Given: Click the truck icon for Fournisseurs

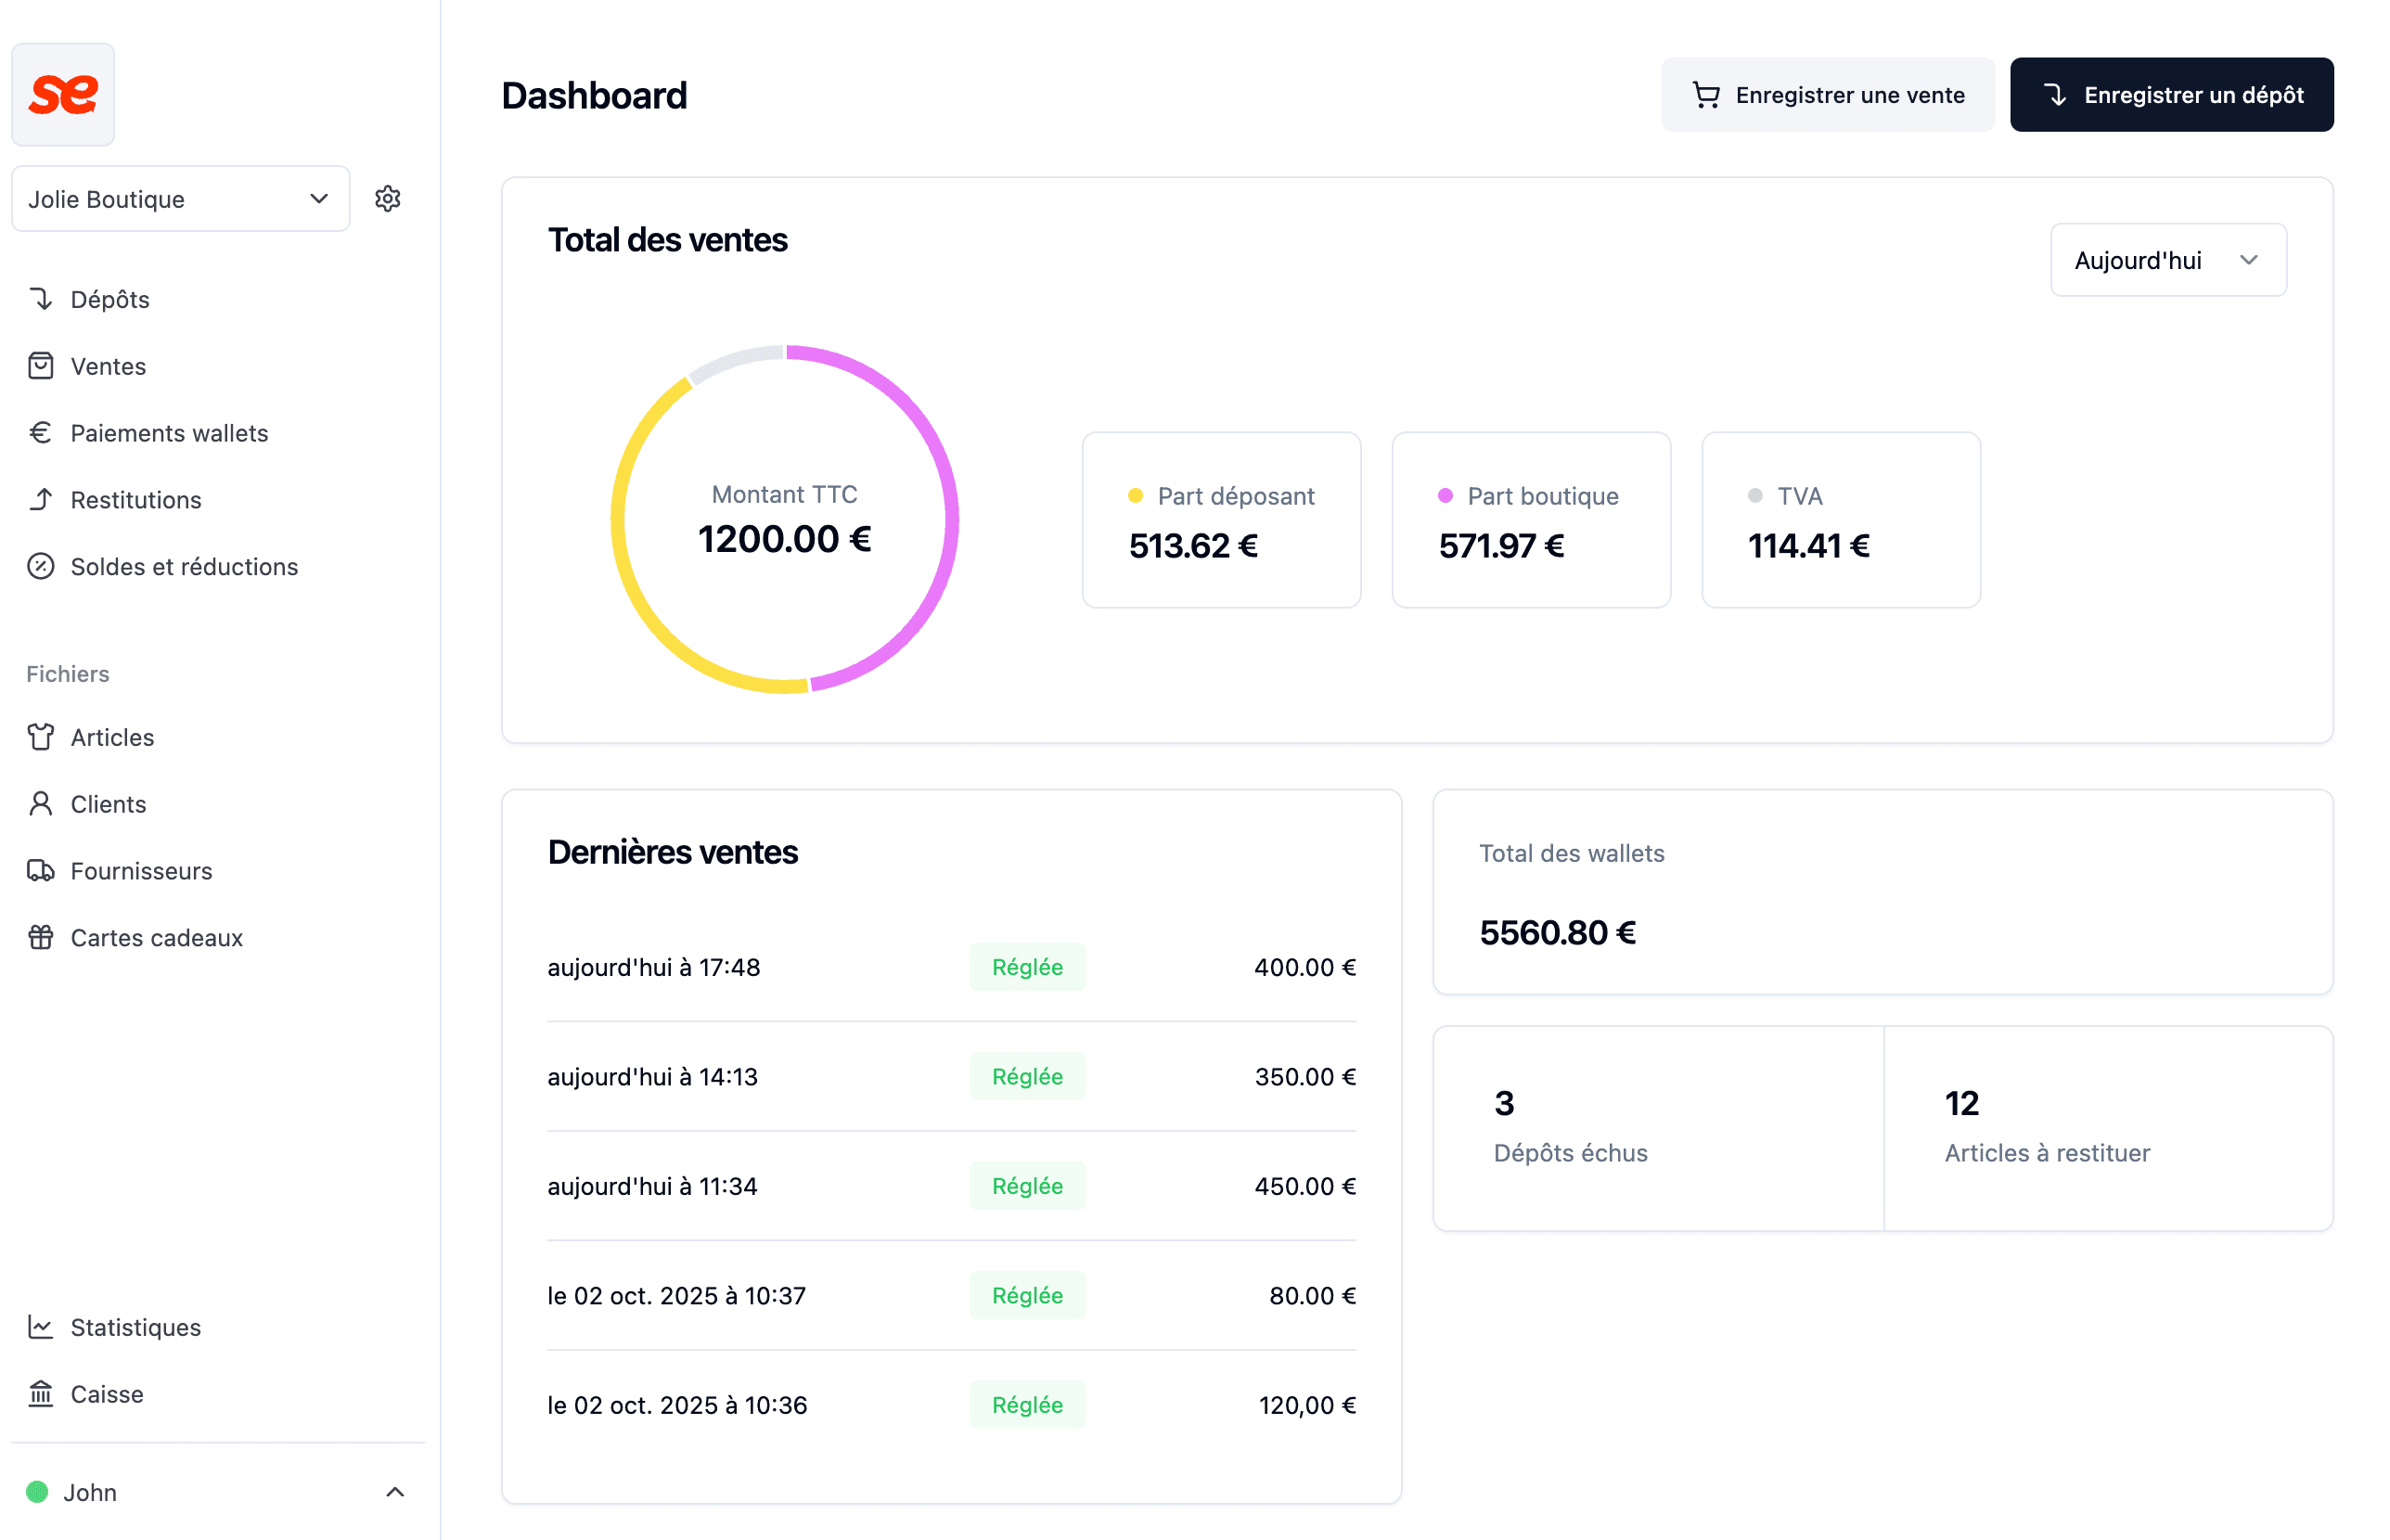Looking at the screenshot, I should click(x=41, y=871).
